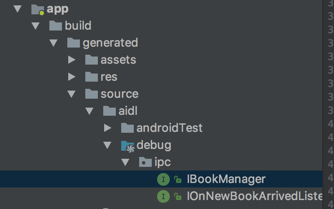Select the androidTest folder label
Viewport: 334px width, 209px height.
pos(170,128)
